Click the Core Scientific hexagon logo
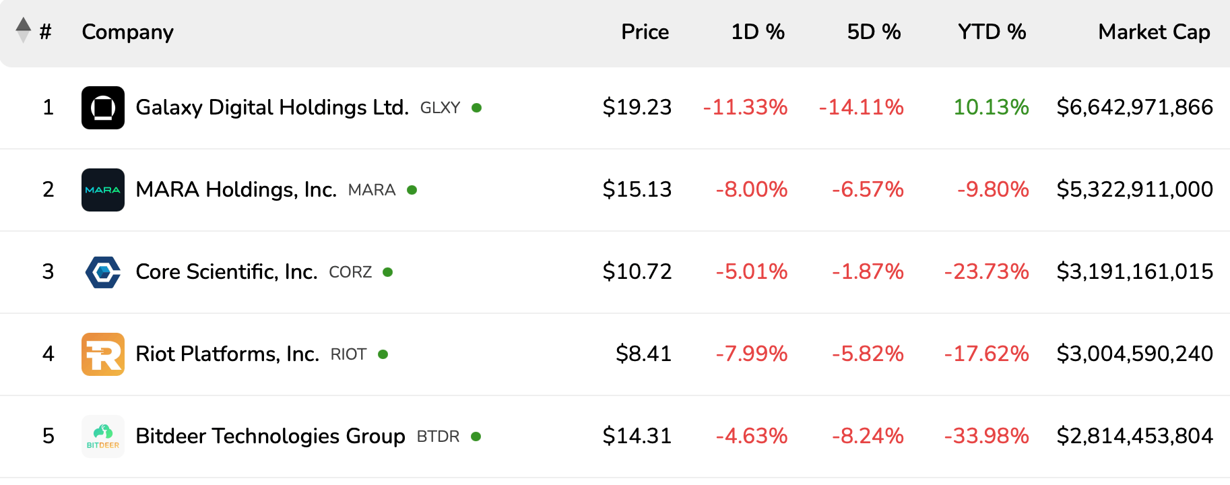The image size is (1230, 485). [x=102, y=271]
